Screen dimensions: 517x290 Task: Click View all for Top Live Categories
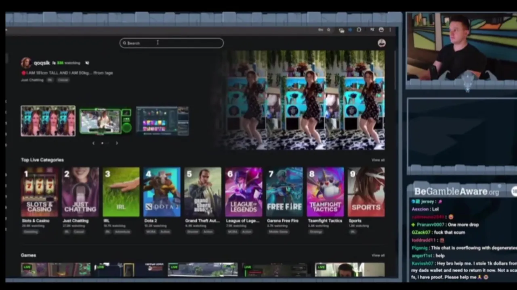click(x=378, y=160)
